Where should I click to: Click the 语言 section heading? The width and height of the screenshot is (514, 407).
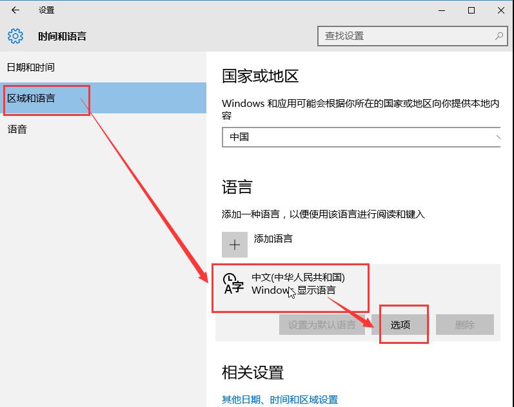237,187
